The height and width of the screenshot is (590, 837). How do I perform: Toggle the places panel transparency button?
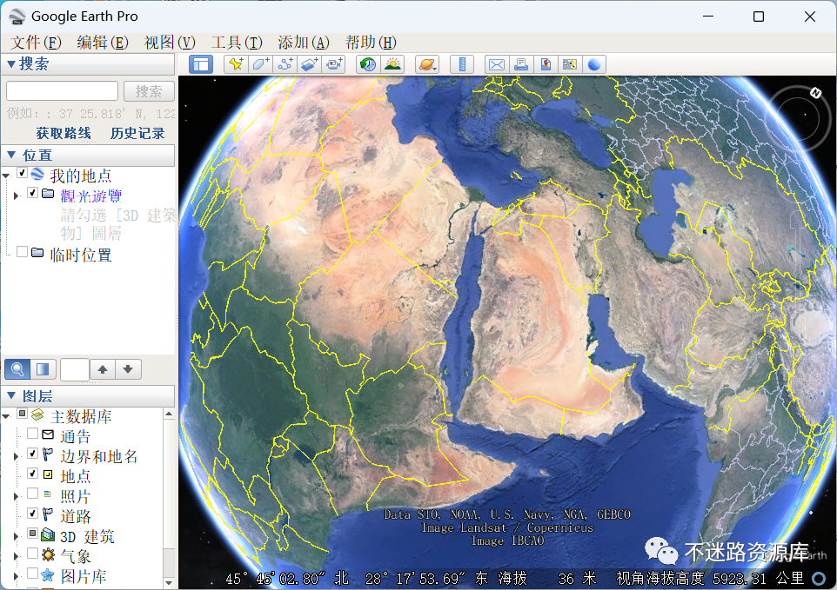43,368
